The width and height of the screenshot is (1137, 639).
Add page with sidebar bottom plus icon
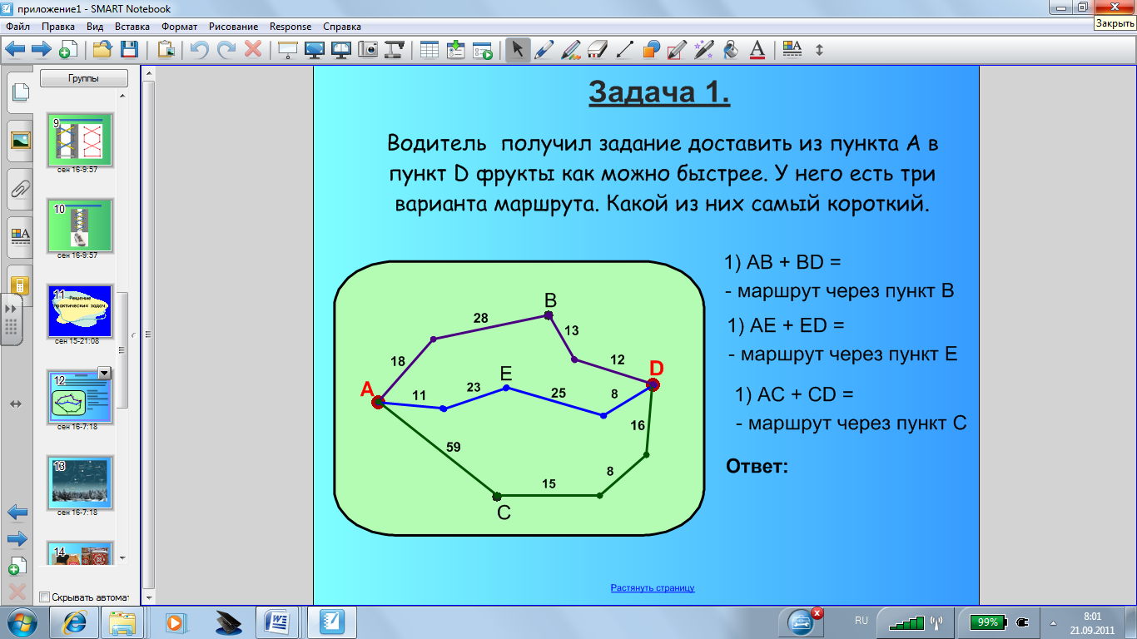coord(17,566)
